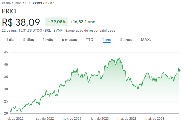Click the mai. de 2023 axis label
This screenshot has width=184, height=123.
155,119
